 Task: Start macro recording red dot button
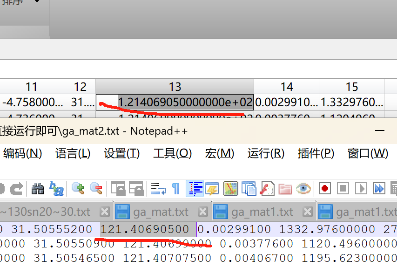[325, 189]
